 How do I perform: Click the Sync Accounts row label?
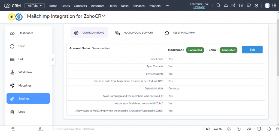[x=154, y=74]
